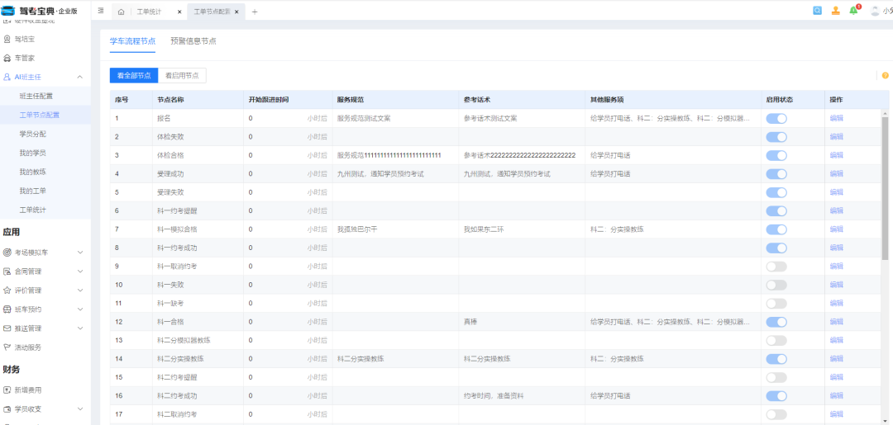This screenshot has width=893, height=425.
Task: Click 编辑 link for 体检合格 row
Action: pos(837,155)
